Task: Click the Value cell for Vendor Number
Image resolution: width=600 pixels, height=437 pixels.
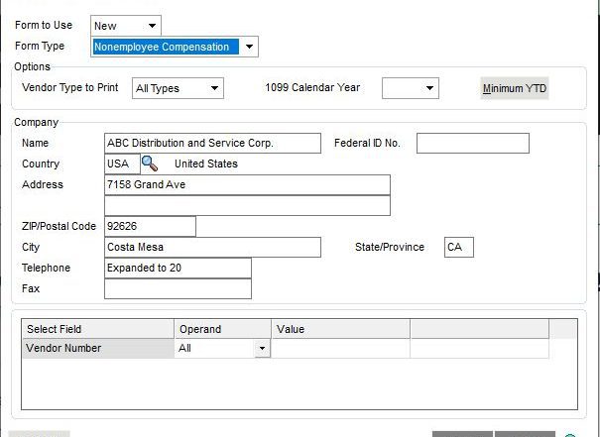Action: coord(340,349)
